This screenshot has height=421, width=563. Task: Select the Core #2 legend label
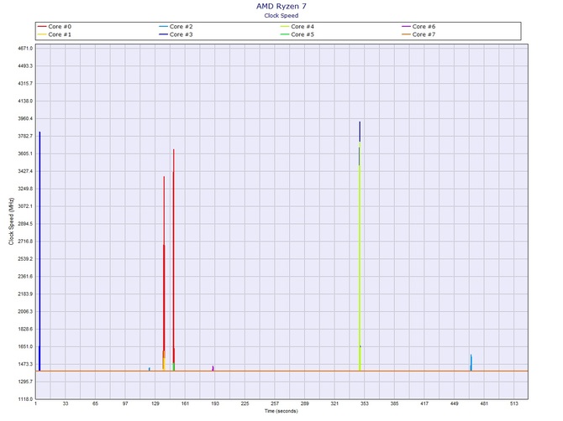[x=181, y=27]
